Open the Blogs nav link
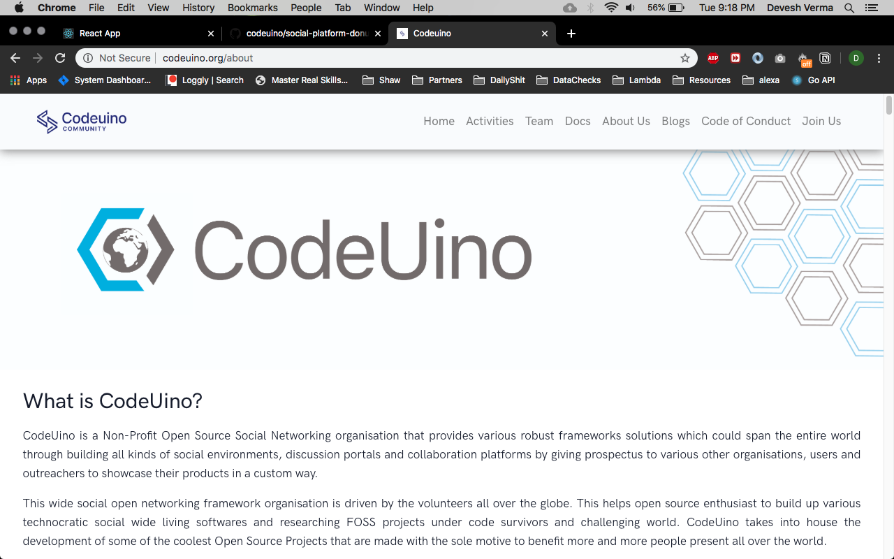 coord(675,121)
